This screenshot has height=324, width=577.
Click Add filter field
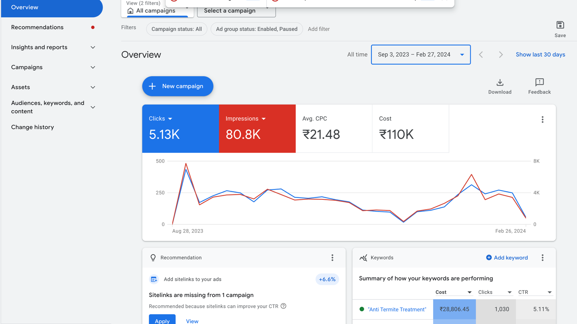[318, 29]
